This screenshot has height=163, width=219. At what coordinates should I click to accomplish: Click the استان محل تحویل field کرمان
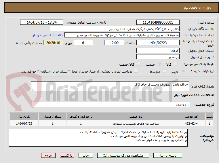[158, 51]
